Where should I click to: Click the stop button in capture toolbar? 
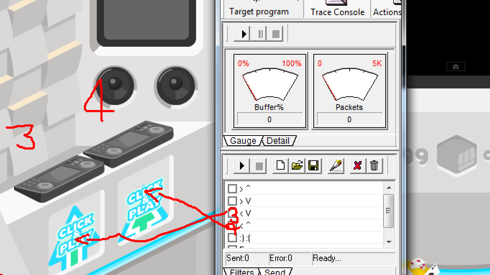point(276,34)
